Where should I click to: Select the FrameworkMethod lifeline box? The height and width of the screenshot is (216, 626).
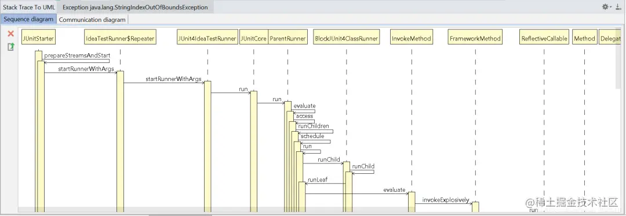click(x=475, y=36)
